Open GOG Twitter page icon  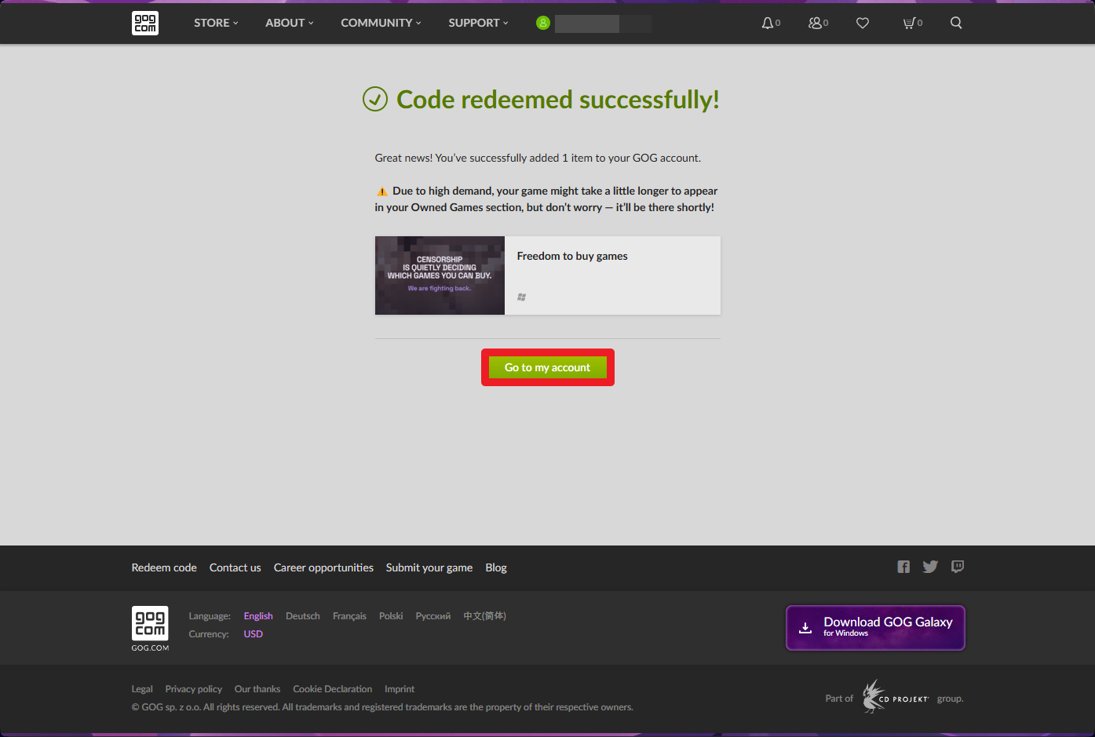click(x=930, y=567)
